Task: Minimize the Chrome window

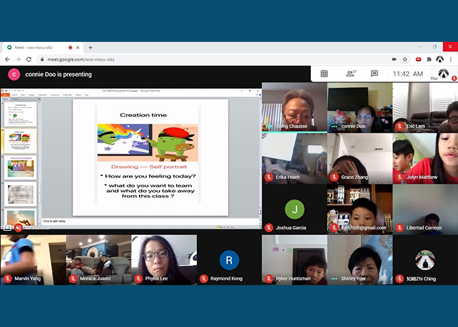Action: pos(419,46)
